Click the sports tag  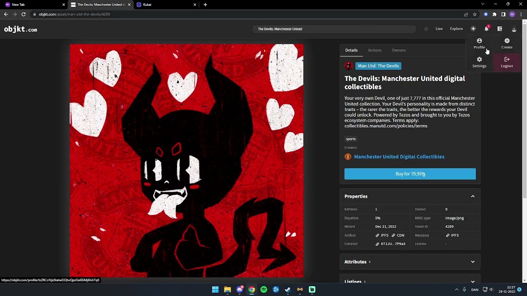point(351,139)
